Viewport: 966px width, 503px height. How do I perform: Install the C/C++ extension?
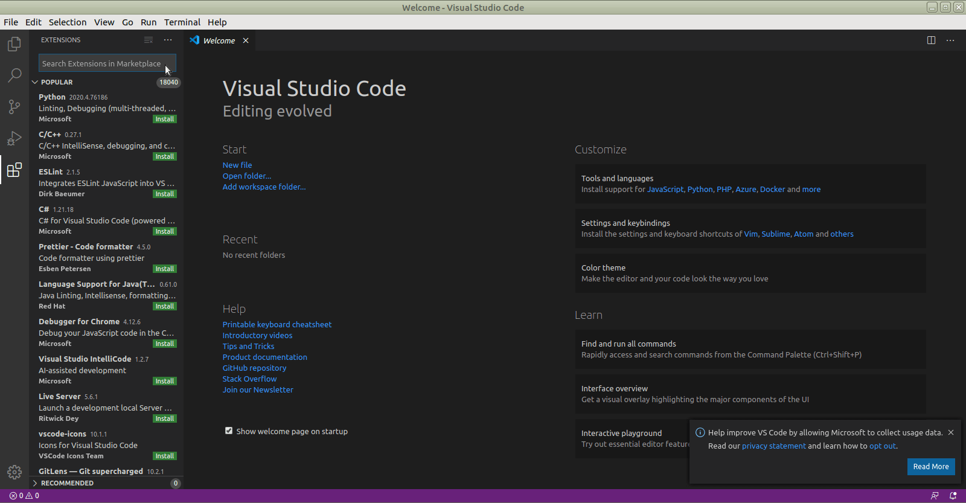165,157
